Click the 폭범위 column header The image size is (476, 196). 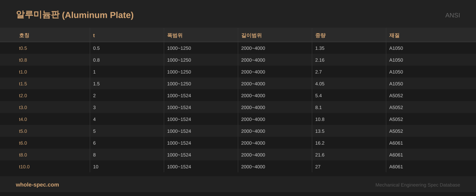click(175, 35)
